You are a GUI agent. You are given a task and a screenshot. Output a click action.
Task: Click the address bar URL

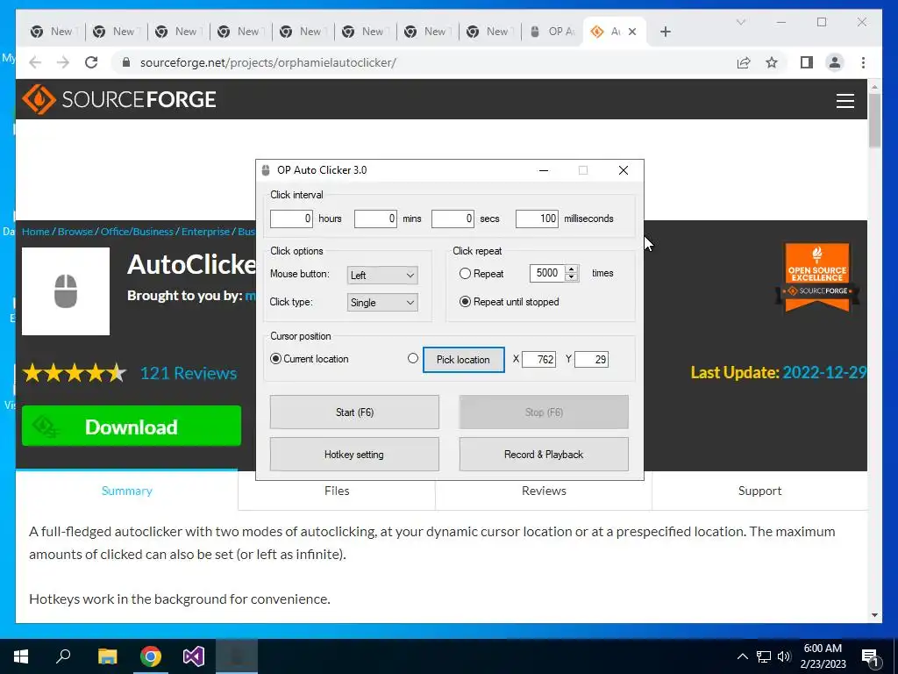point(268,62)
